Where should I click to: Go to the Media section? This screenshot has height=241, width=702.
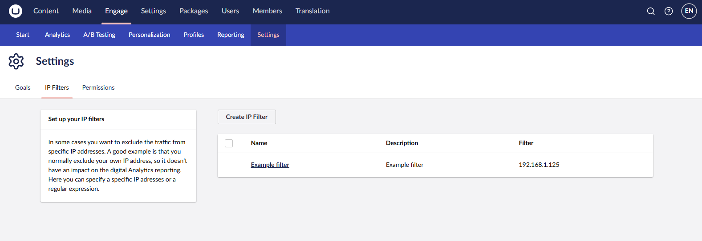click(82, 11)
